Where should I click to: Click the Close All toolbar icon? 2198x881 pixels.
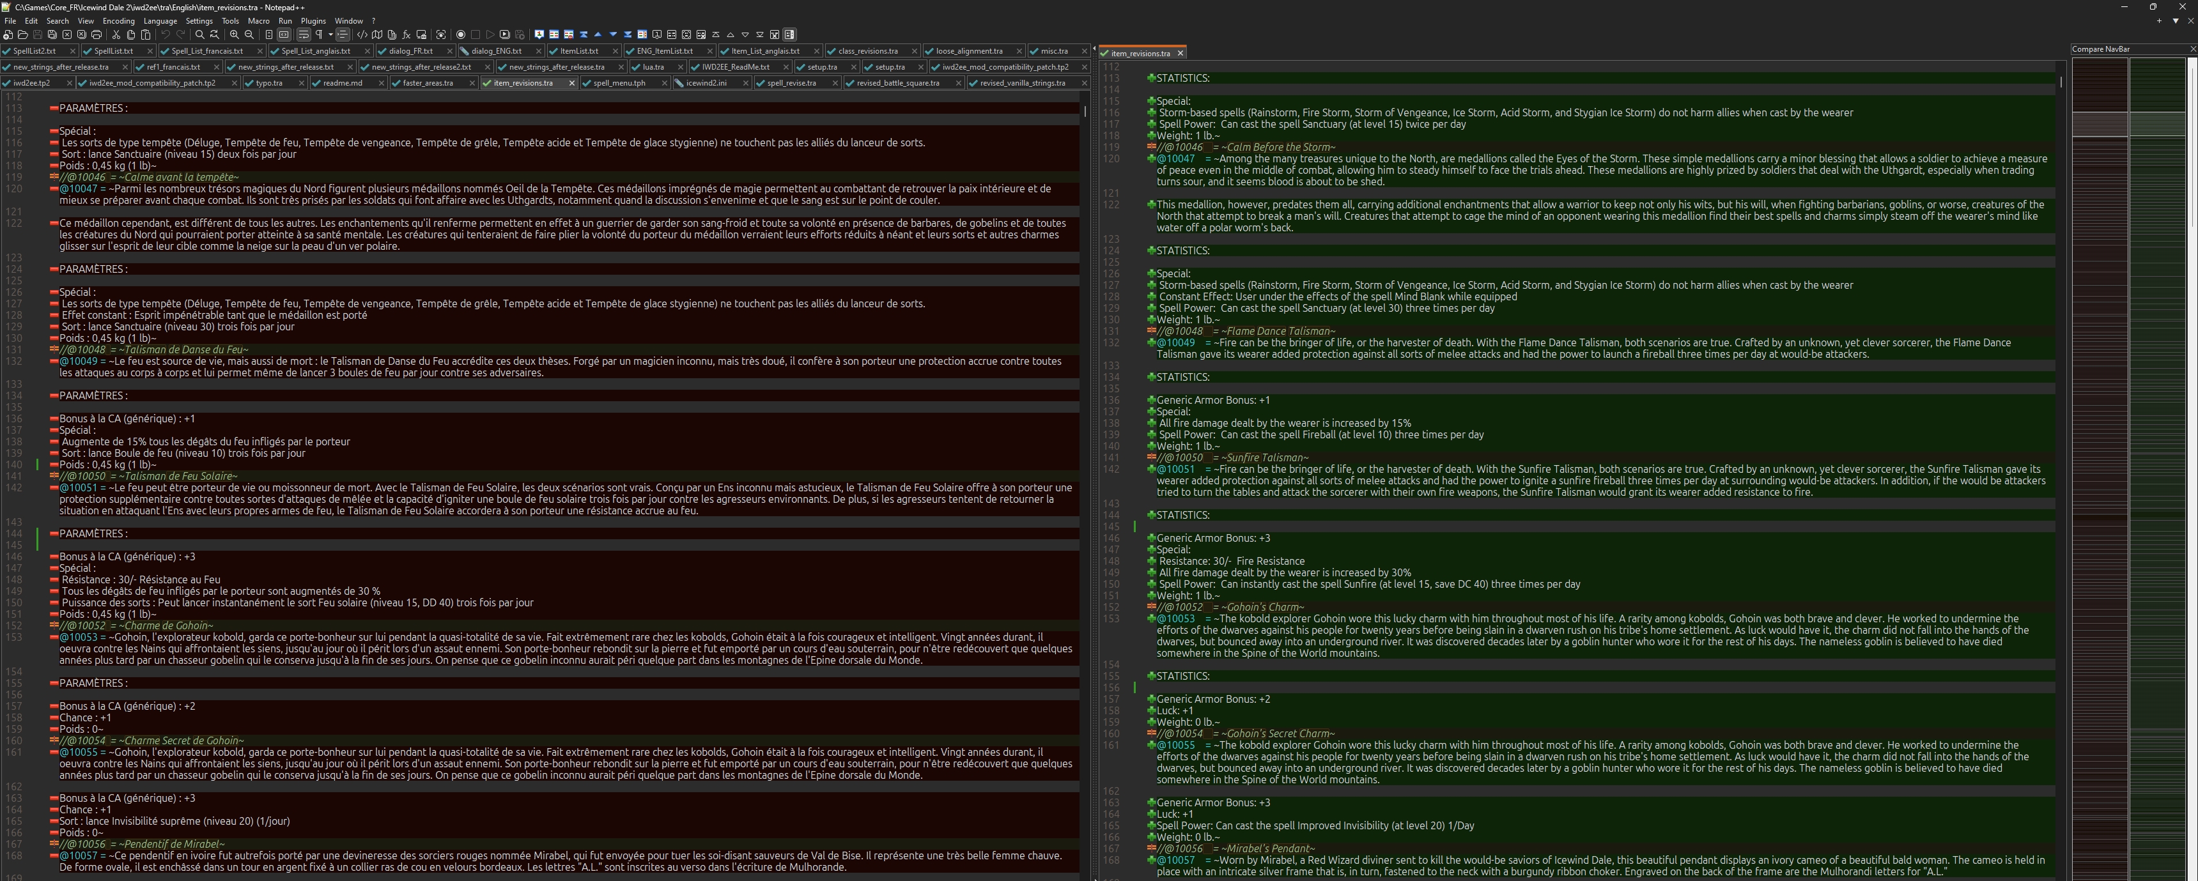click(x=82, y=35)
